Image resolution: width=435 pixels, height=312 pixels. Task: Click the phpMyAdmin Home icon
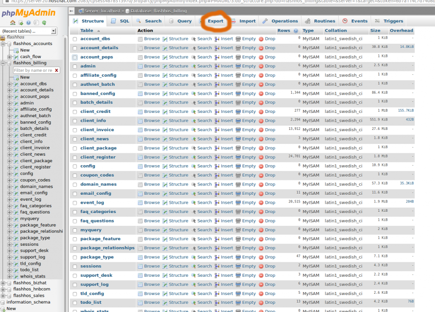click(x=13, y=22)
